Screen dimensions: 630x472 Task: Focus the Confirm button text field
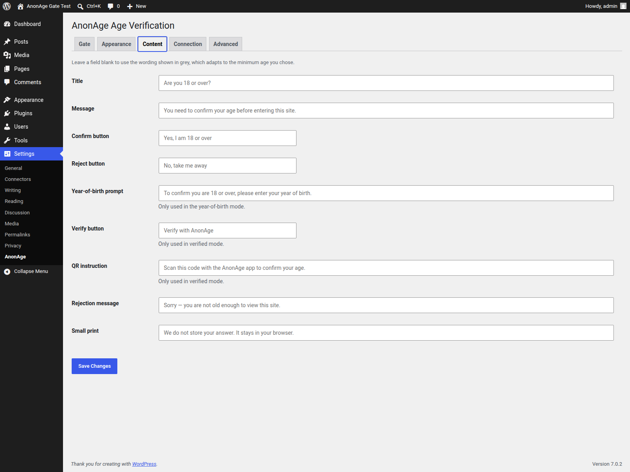click(228, 138)
